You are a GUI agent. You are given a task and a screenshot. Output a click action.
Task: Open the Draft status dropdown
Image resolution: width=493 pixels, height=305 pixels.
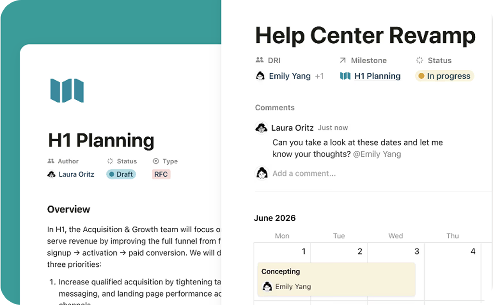pyautogui.click(x=121, y=174)
